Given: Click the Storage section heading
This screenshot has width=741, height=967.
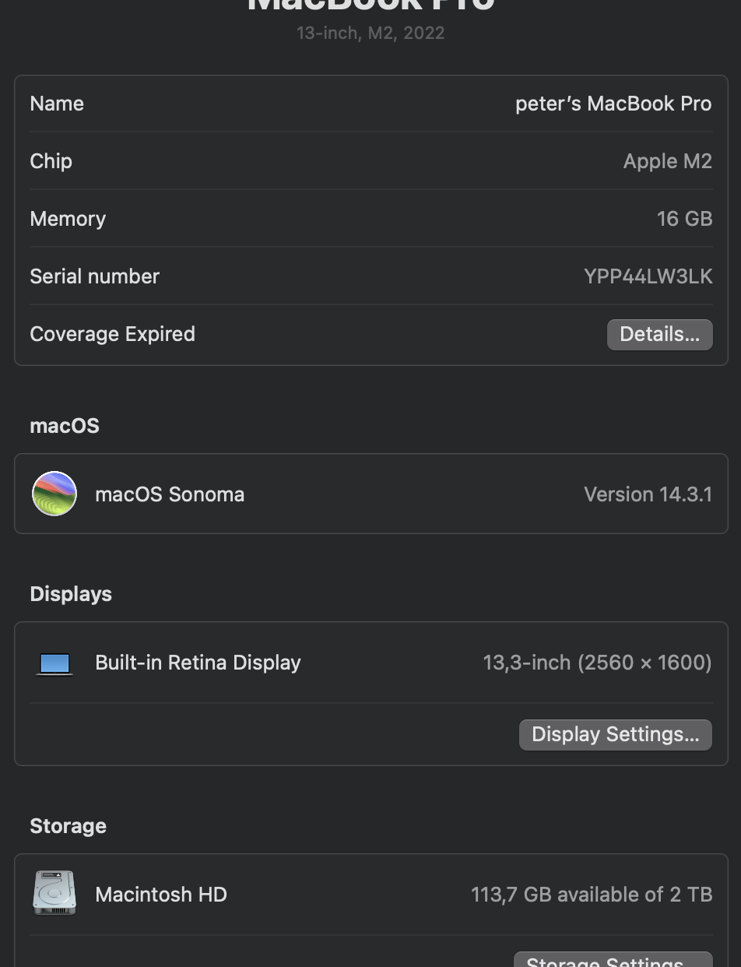Looking at the screenshot, I should (x=68, y=826).
